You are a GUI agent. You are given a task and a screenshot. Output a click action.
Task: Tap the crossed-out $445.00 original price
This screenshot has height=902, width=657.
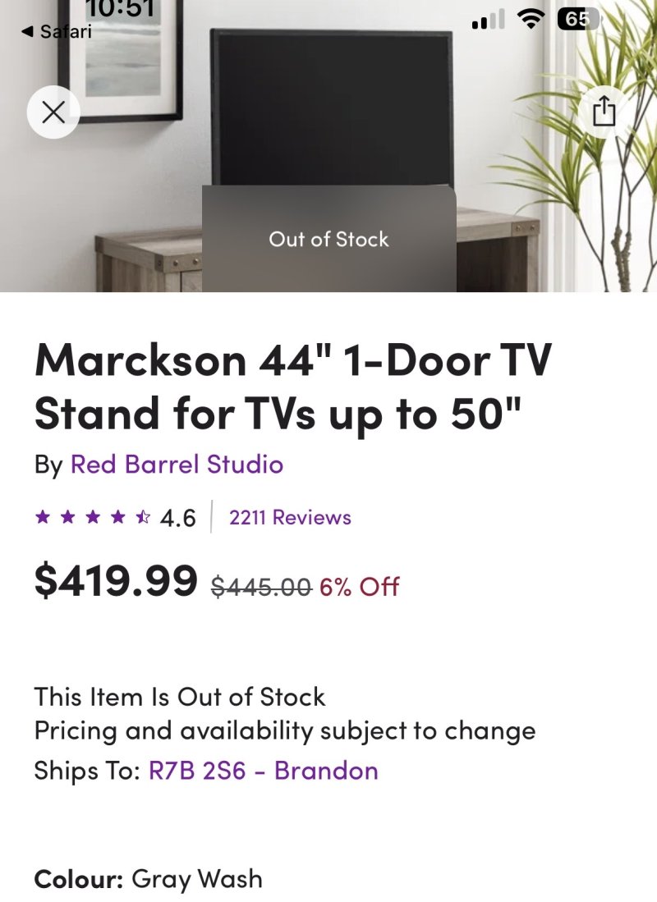click(260, 586)
